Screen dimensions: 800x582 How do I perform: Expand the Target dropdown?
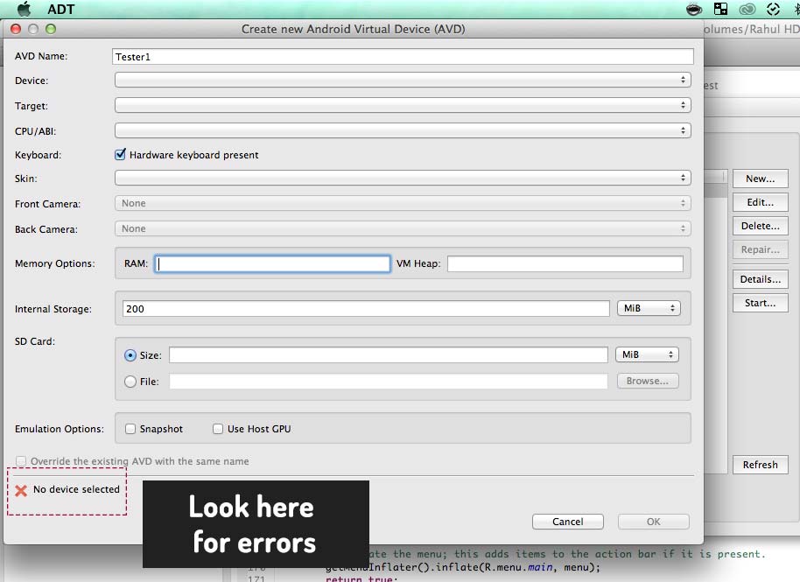[x=403, y=105]
